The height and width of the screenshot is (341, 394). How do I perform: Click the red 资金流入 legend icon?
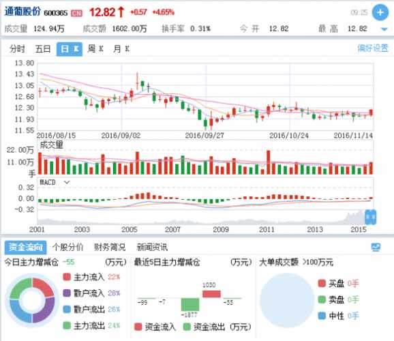(x=138, y=327)
